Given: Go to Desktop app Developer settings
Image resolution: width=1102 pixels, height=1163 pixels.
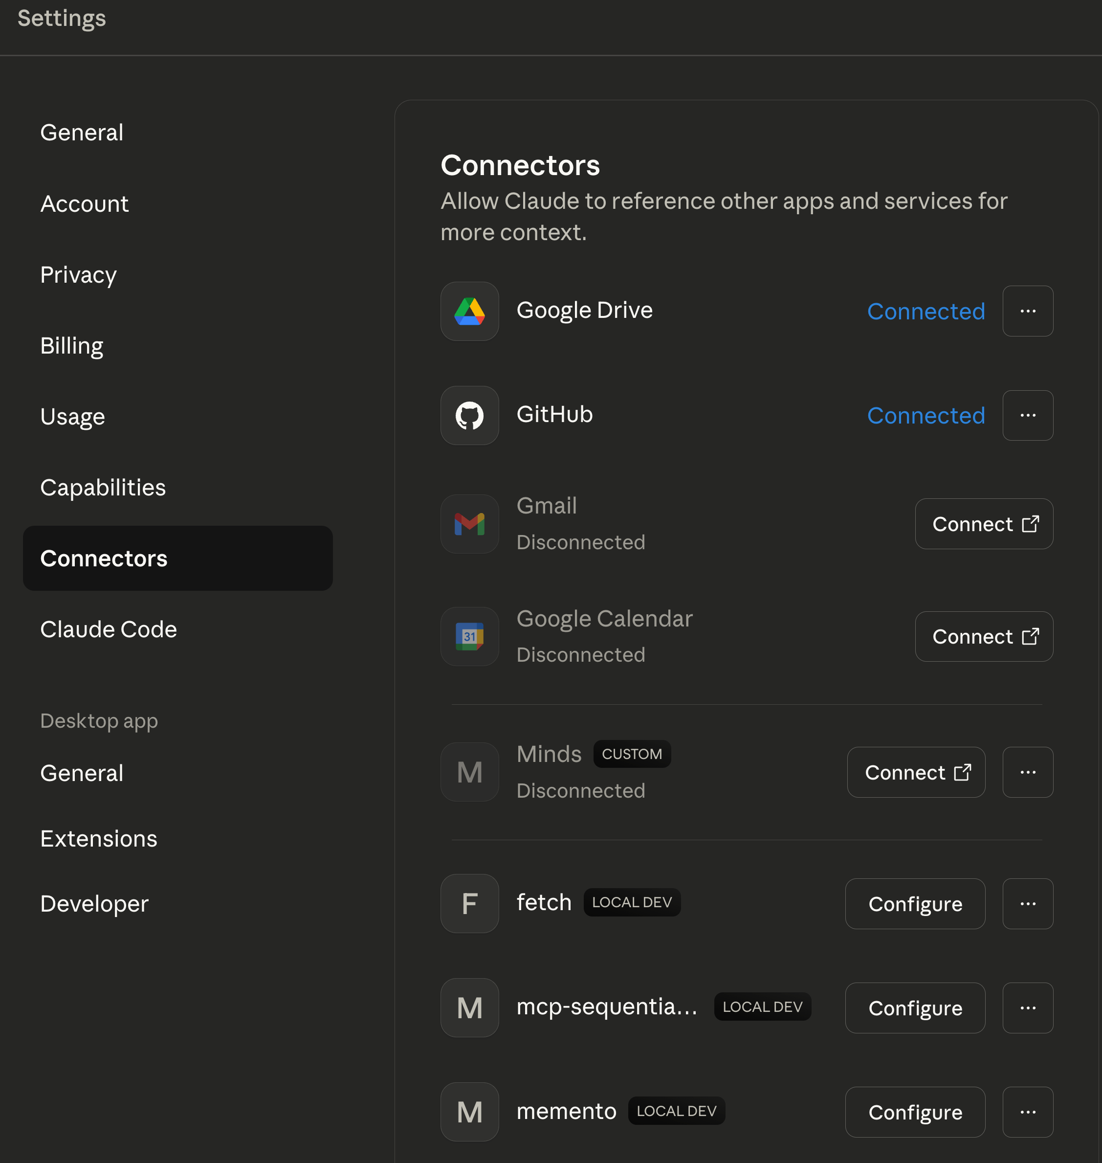Looking at the screenshot, I should point(94,903).
